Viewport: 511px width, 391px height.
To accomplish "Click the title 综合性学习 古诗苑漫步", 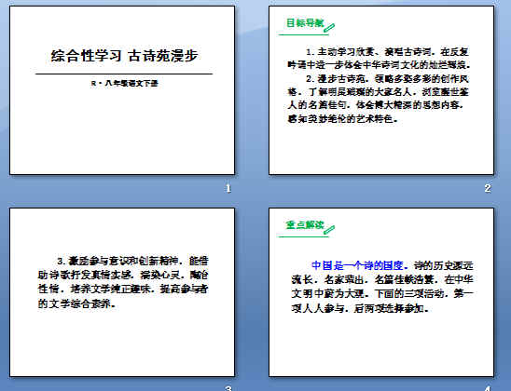I will (x=124, y=56).
